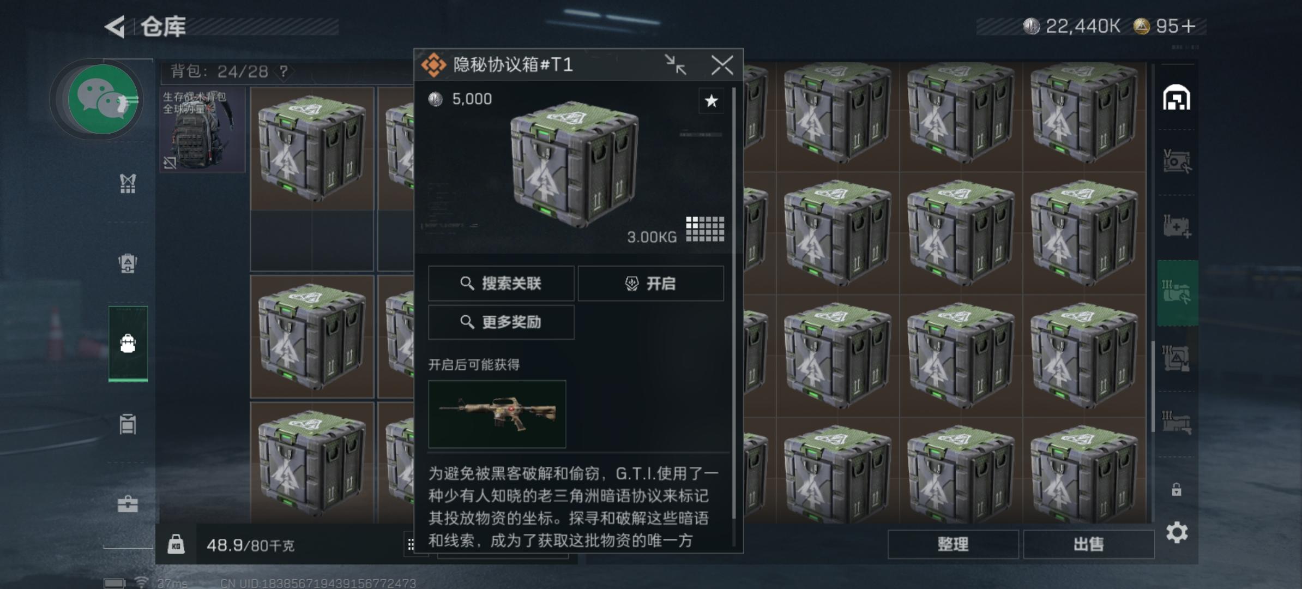This screenshot has width=1302, height=589.
Task: Click the 更多奖励 button
Action: coord(501,322)
